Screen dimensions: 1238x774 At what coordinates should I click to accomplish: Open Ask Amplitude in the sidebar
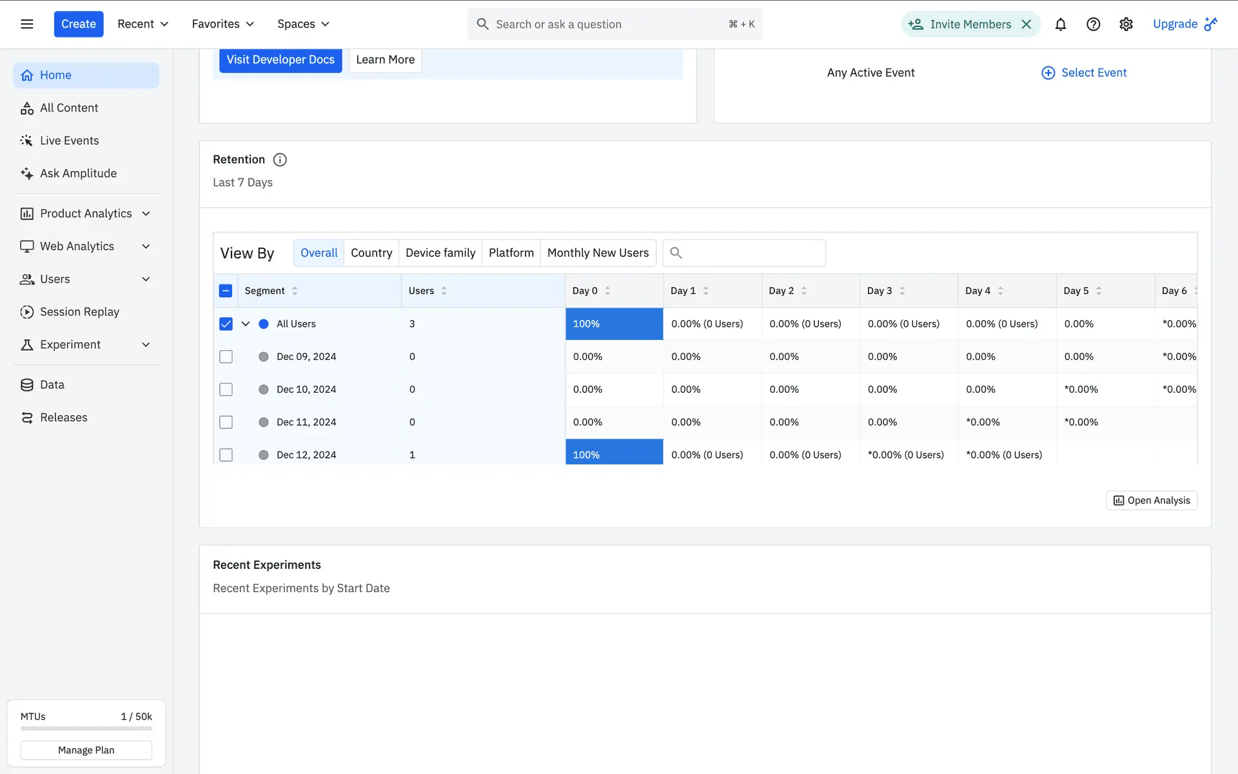click(x=78, y=173)
